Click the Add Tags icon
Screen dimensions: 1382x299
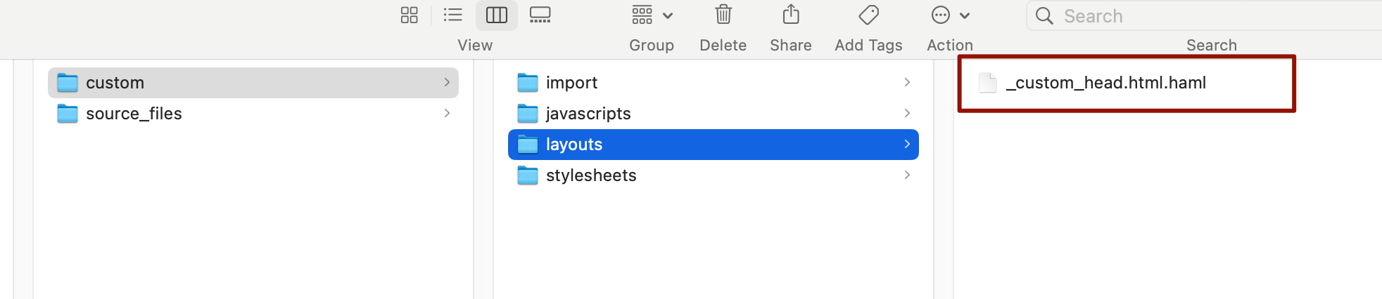point(869,15)
